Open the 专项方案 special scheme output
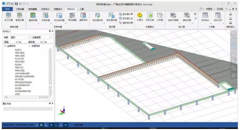The height and width of the screenshot is (130, 240). pyautogui.click(x=150, y=17)
